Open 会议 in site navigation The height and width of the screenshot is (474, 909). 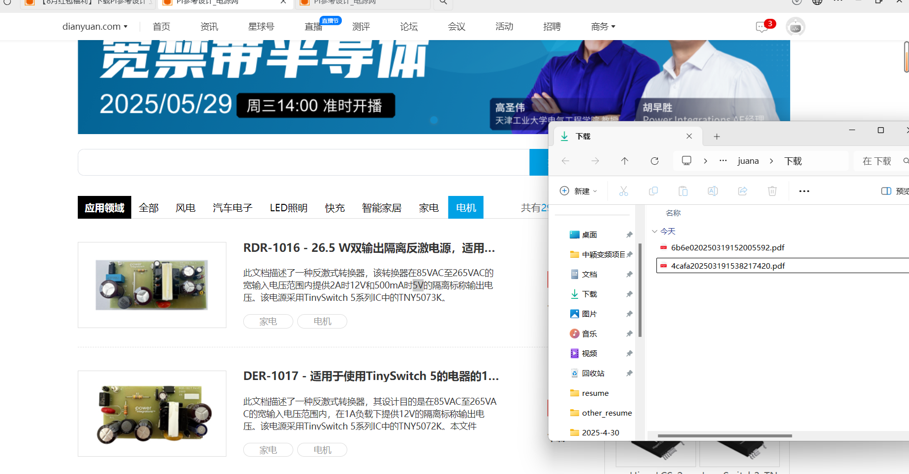pyautogui.click(x=456, y=26)
